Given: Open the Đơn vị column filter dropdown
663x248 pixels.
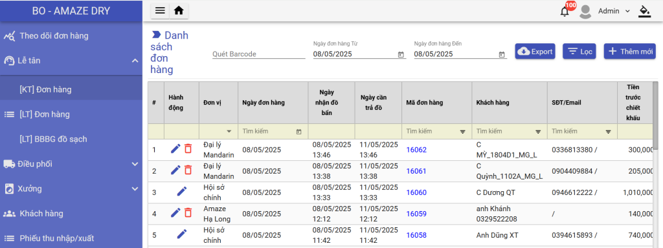Looking at the screenshot, I should 229,132.
